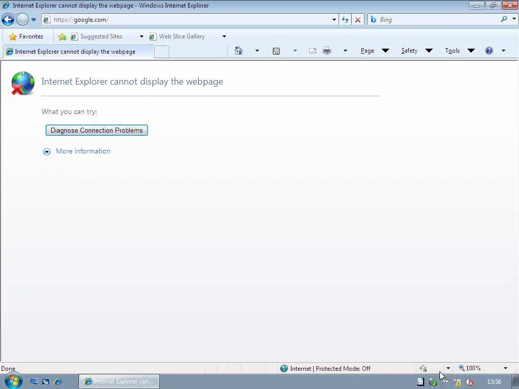Expand the zoom level dropdown arrow
Image resolution: width=519 pixels, height=389 pixels.
pos(505,368)
